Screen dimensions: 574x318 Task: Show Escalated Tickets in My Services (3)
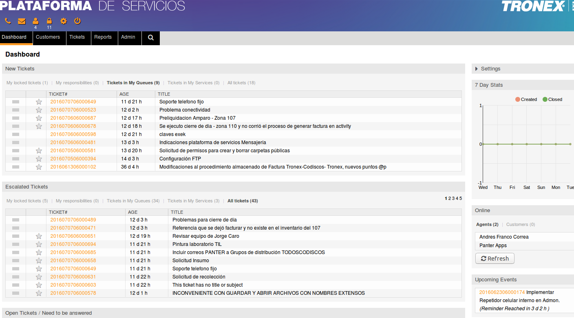coord(193,201)
